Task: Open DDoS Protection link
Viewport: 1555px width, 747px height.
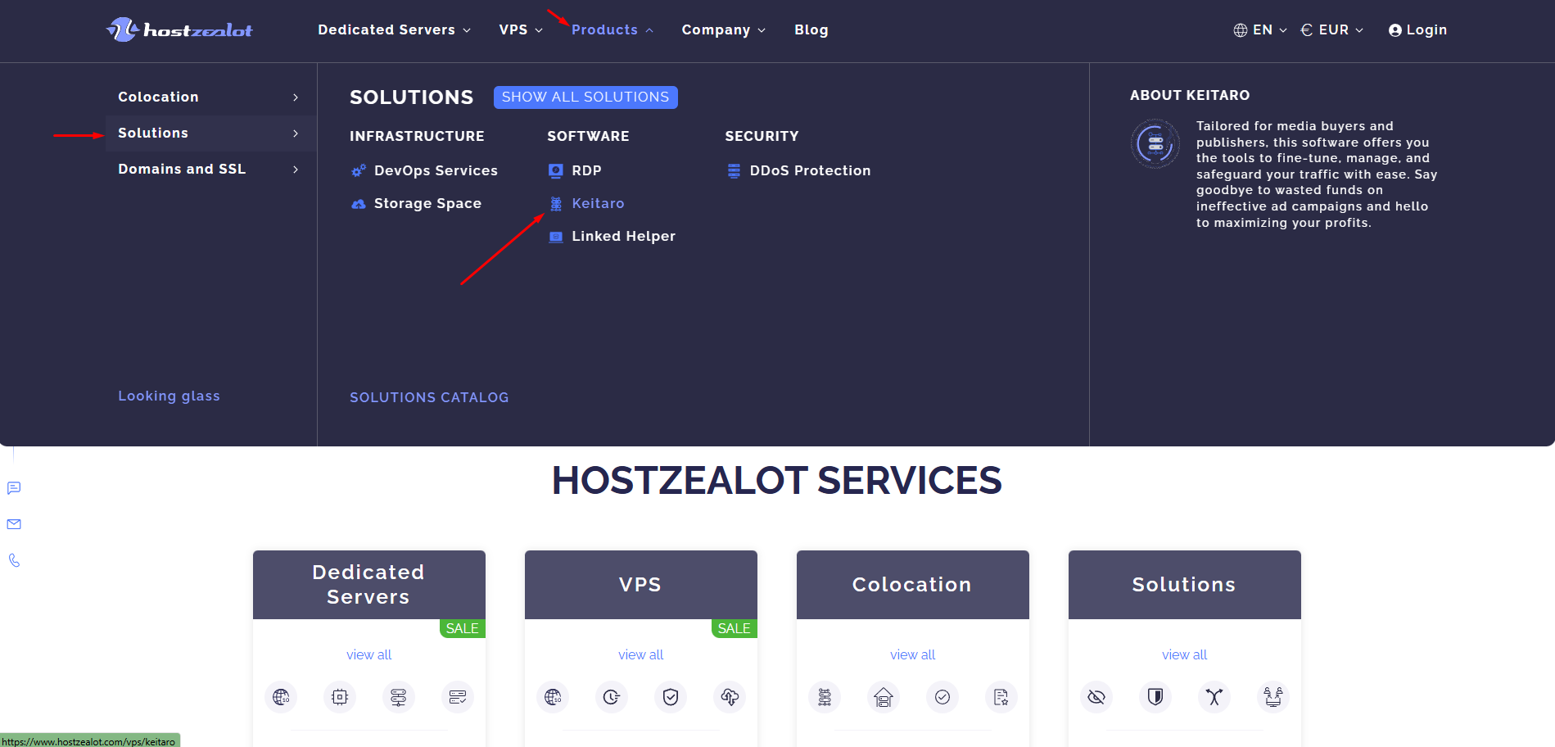Action: click(810, 170)
